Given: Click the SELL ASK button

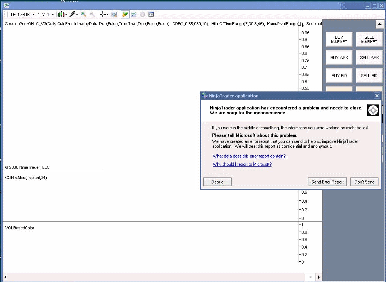Looking at the screenshot, I should click(x=369, y=58).
